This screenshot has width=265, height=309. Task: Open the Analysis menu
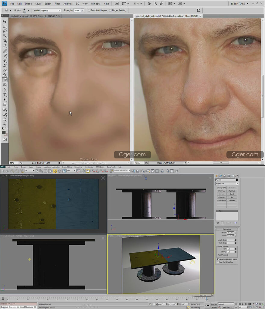pos(68,4)
